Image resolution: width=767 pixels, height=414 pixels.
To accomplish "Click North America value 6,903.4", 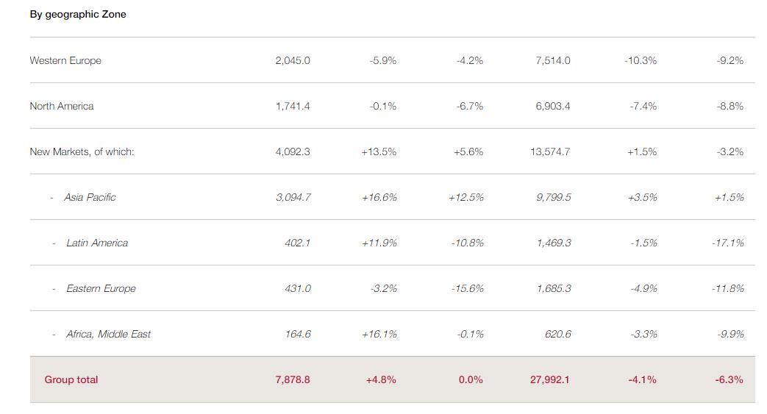I will 553,106.
